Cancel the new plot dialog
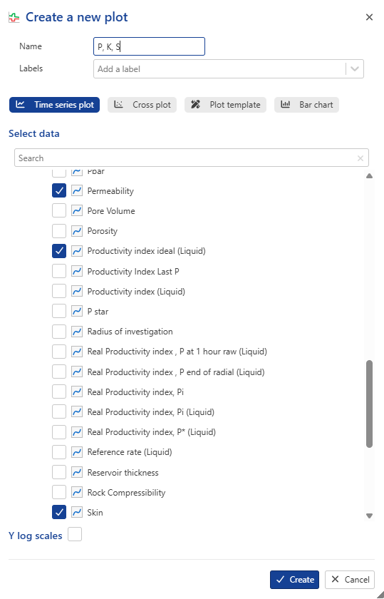This screenshot has height=599, width=384. point(350,580)
